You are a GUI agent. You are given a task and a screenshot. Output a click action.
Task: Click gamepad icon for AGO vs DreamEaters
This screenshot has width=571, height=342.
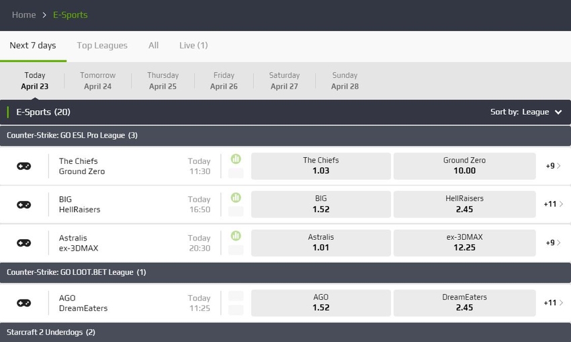[x=24, y=303]
